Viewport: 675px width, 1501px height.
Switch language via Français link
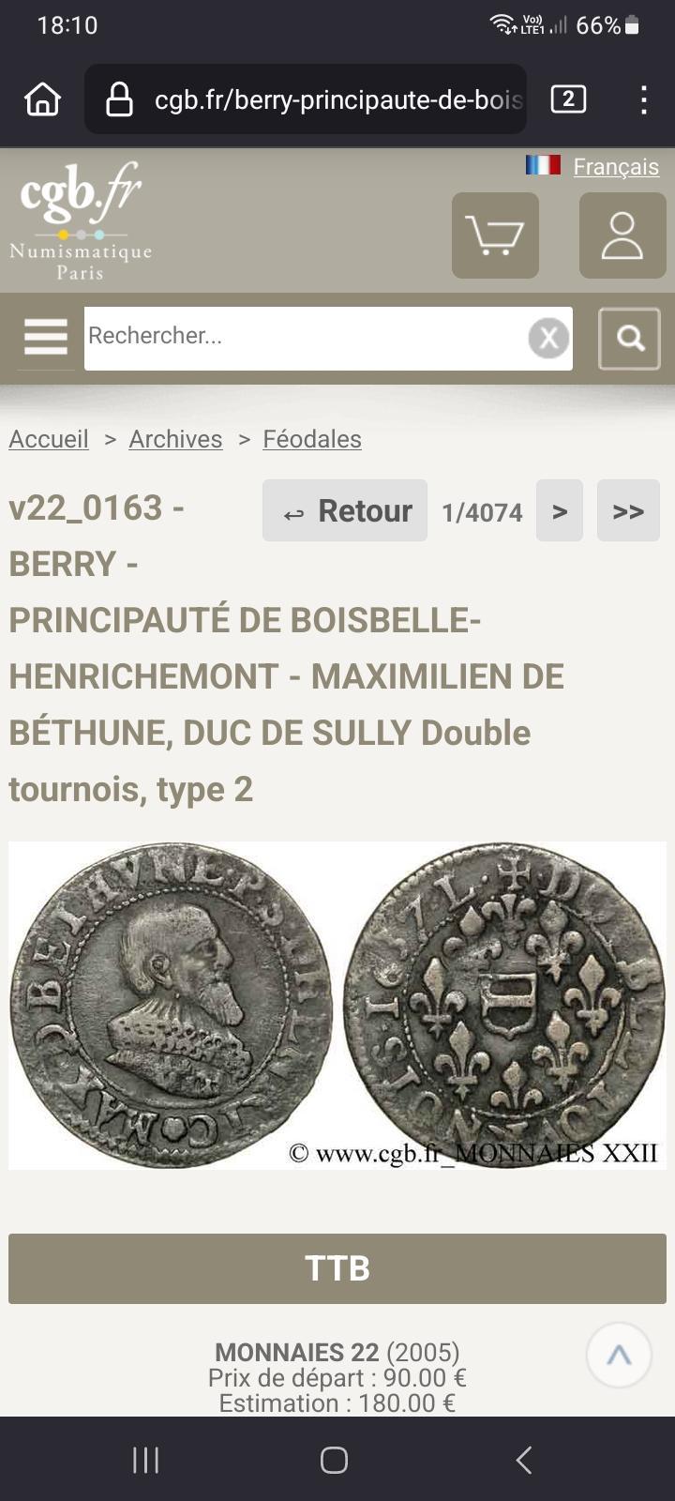(616, 166)
